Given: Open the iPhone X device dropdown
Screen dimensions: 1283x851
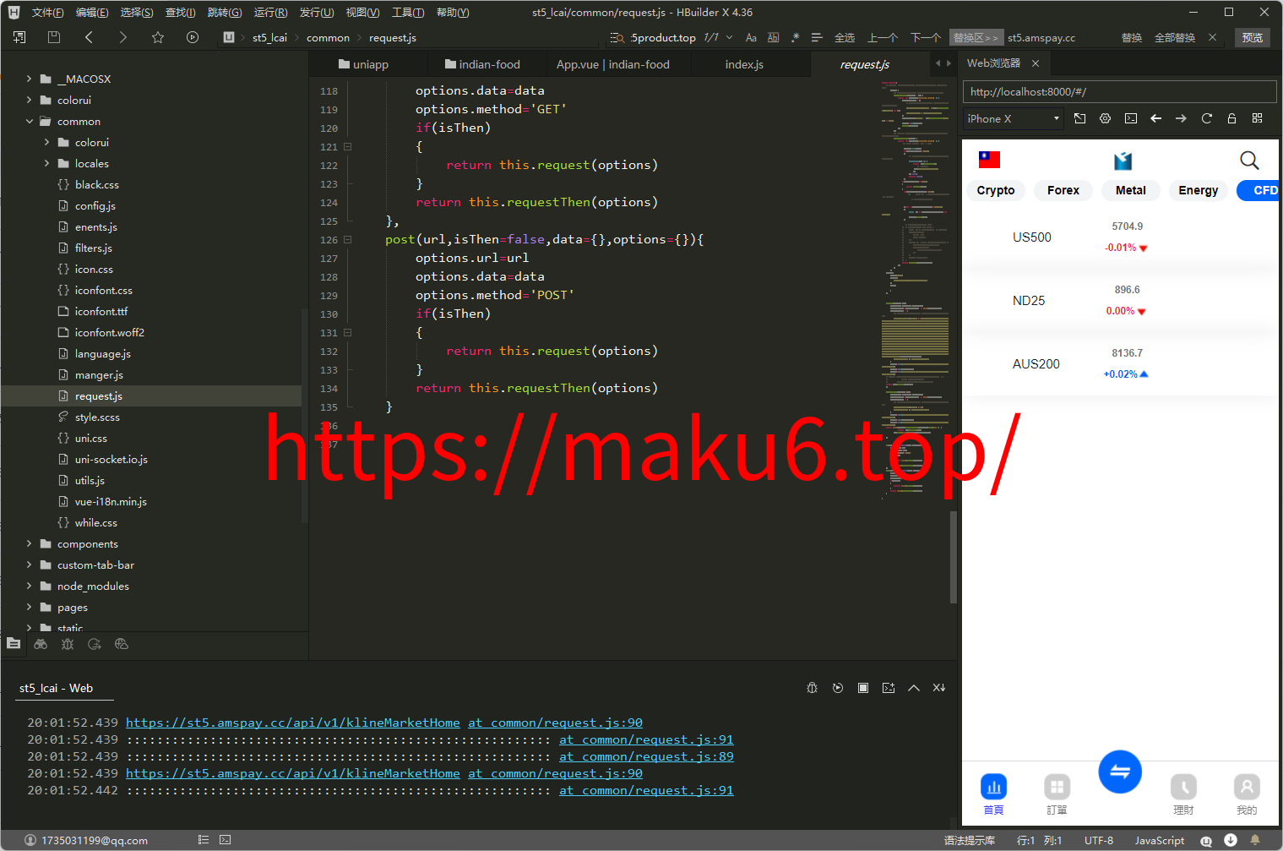Looking at the screenshot, I should (1013, 118).
